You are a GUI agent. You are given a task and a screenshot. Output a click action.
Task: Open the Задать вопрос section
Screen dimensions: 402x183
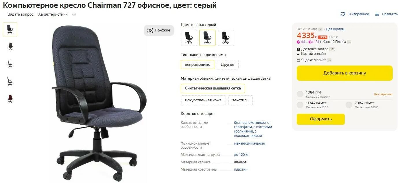21,14
